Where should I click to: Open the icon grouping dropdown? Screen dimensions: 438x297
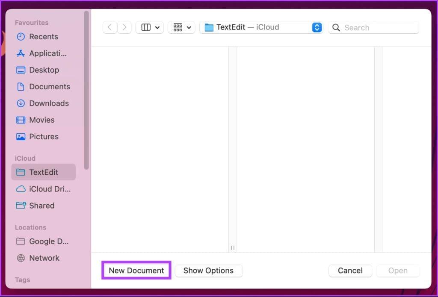pos(181,27)
